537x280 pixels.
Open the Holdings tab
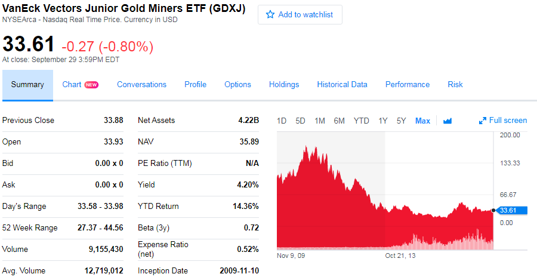(x=284, y=85)
